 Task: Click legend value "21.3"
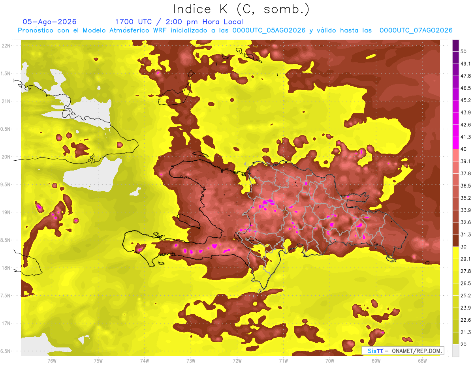(x=465, y=332)
